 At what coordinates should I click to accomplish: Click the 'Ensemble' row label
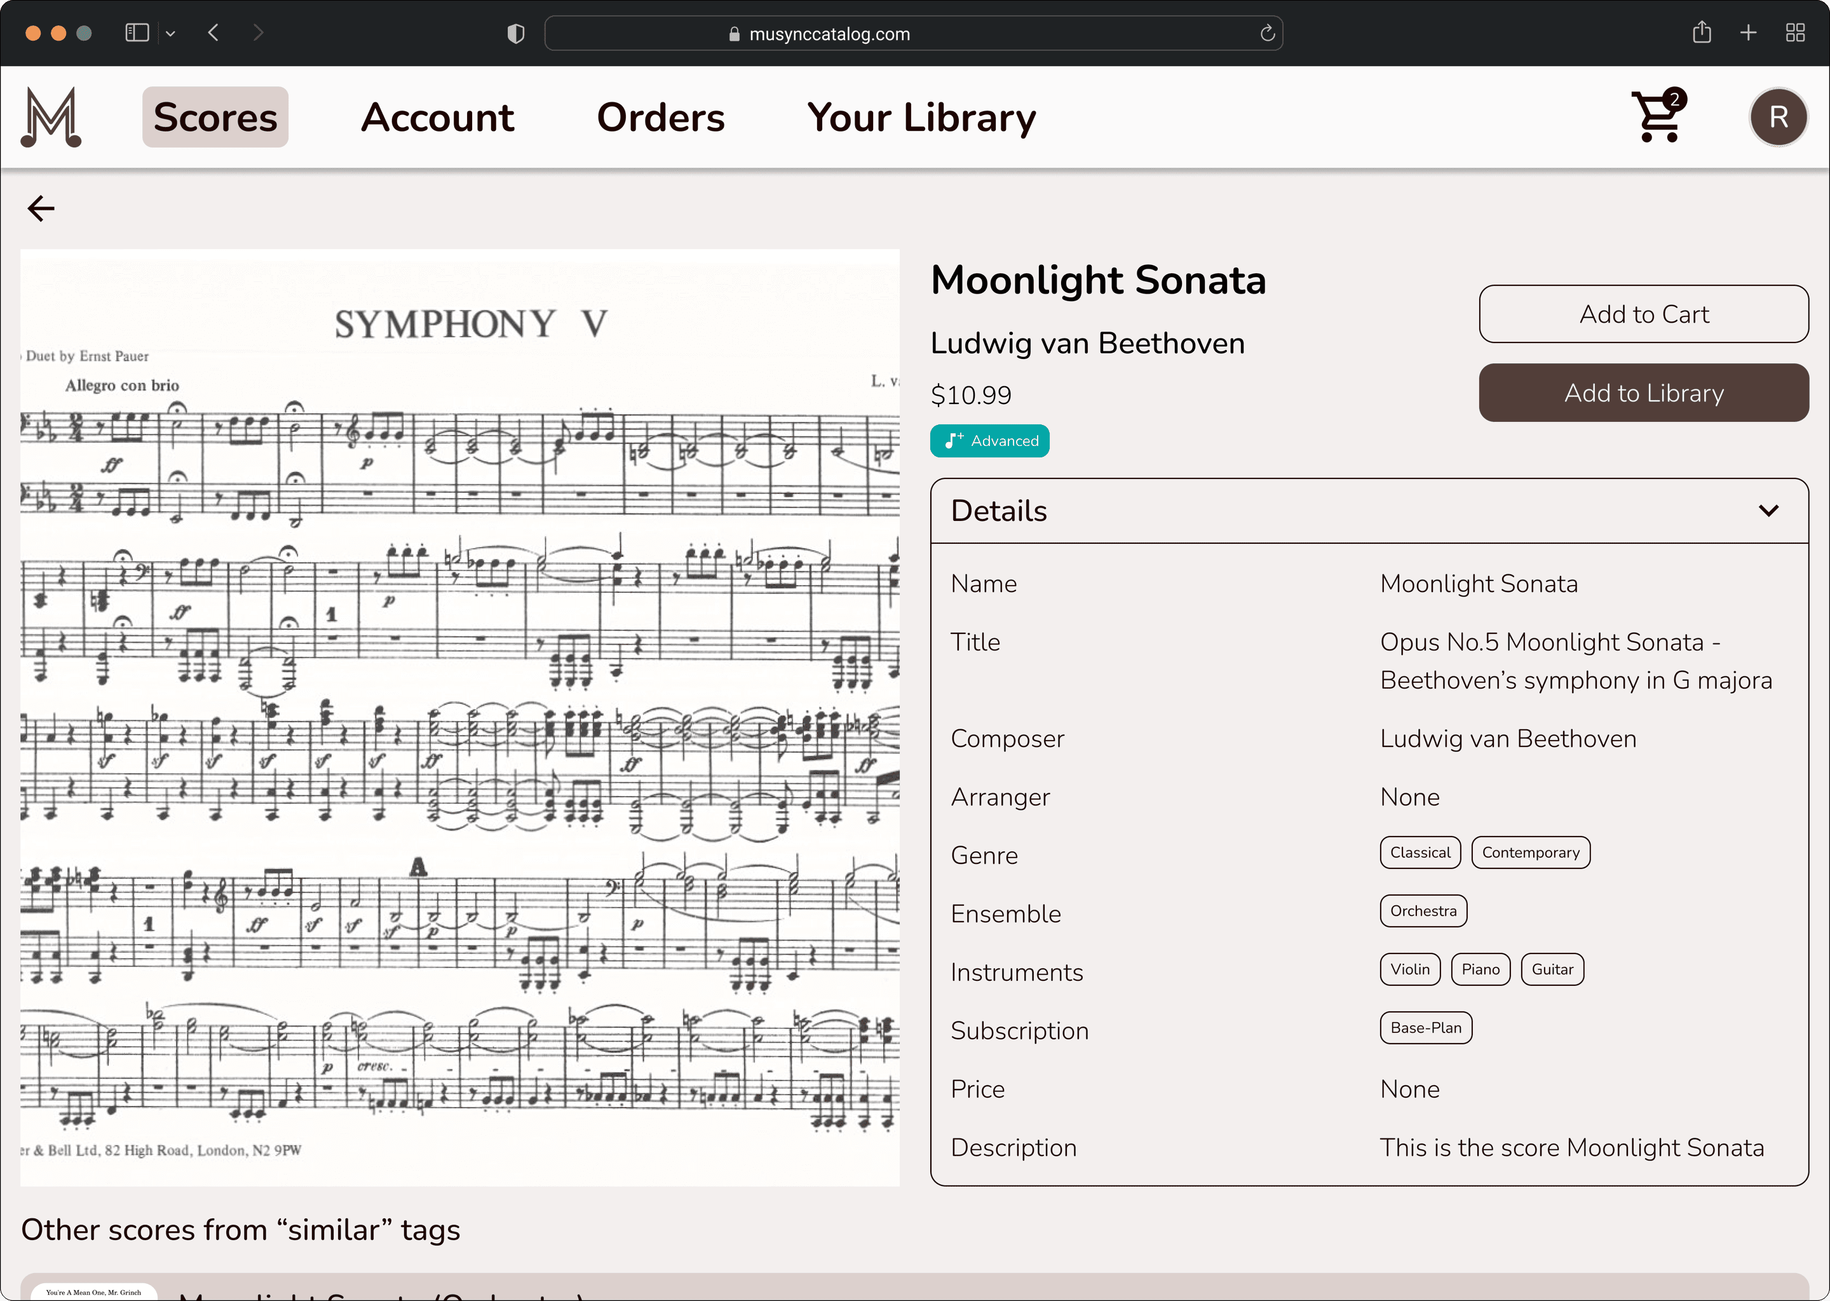(1005, 914)
